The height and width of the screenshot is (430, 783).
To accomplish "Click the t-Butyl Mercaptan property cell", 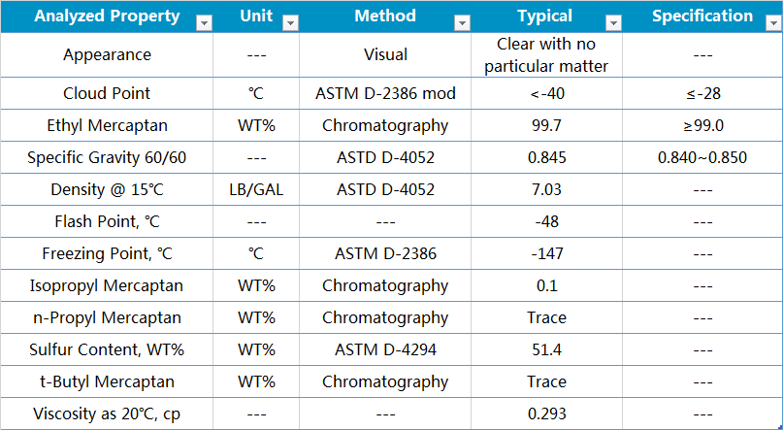I will point(107,381).
